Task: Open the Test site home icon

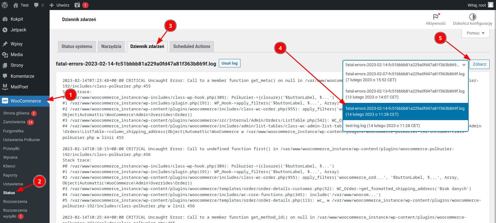Action: click(x=16, y=5)
